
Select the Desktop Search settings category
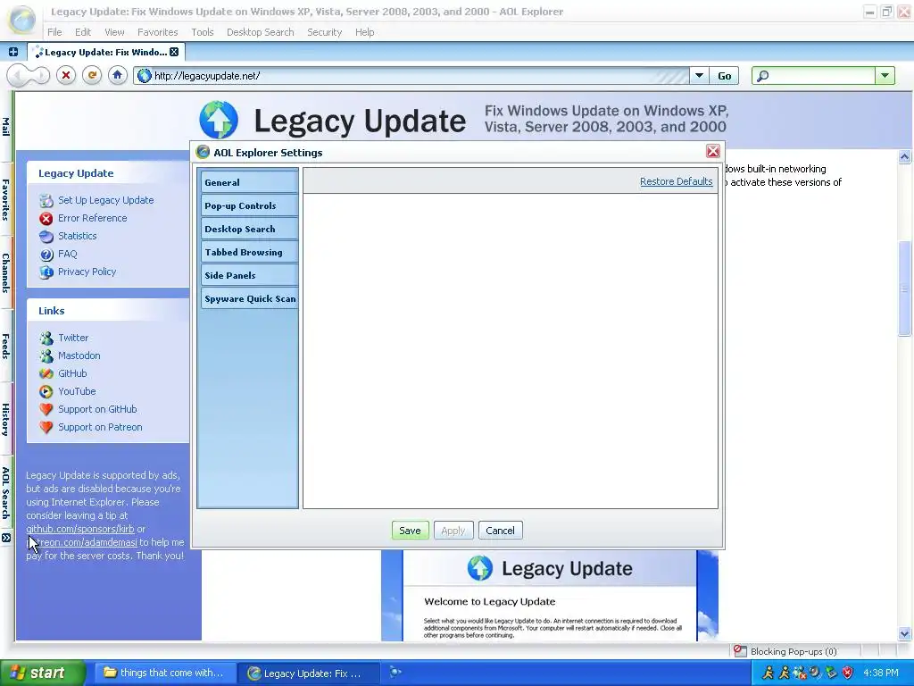tap(250, 229)
